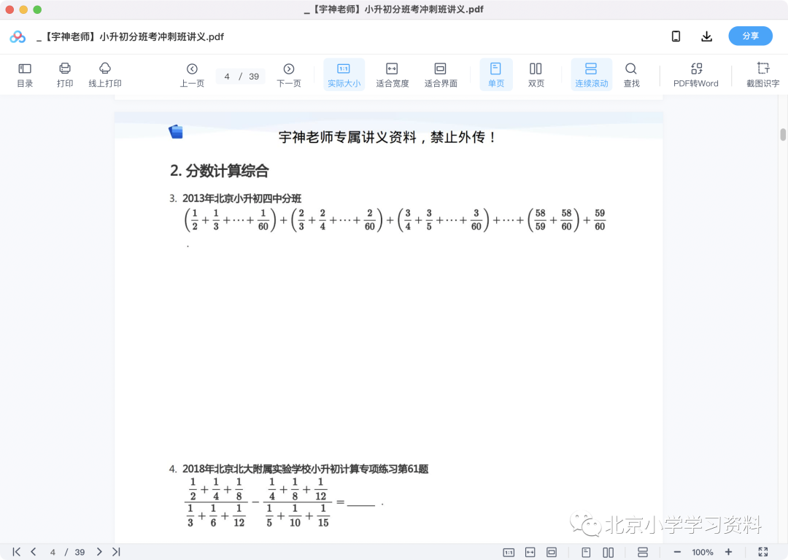This screenshot has height=560, width=788.
Task: Click the mobile device icon in header
Action: click(x=676, y=36)
